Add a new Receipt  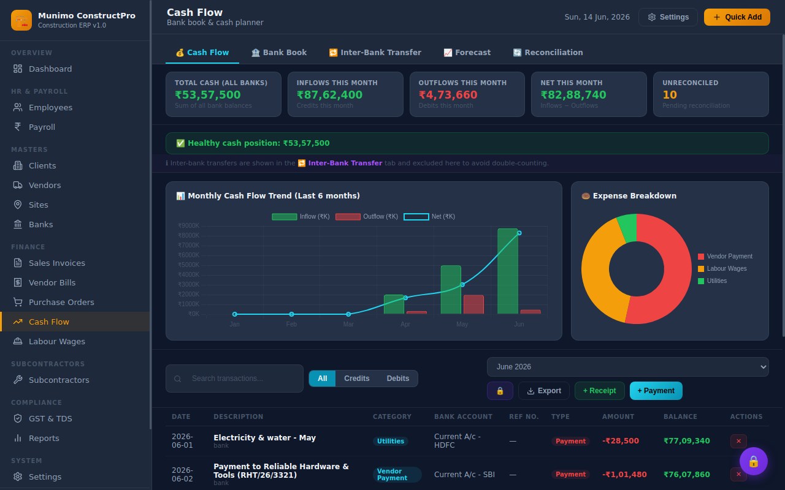pyautogui.click(x=599, y=391)
